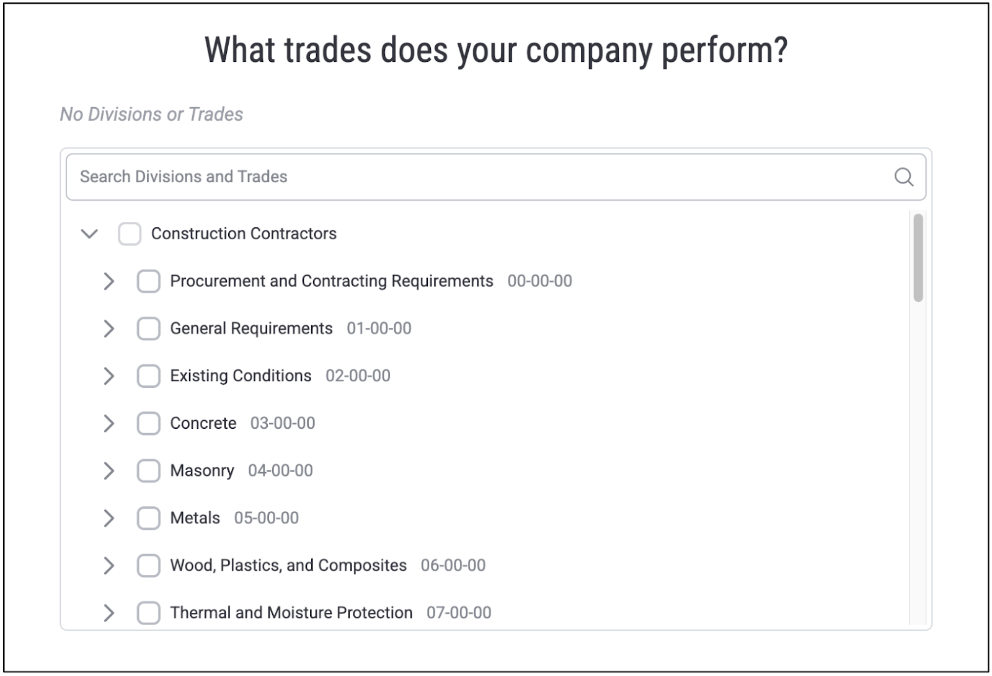The width and height of the screenshot is (992, 676).
Task: Expand Thermal and Moisture Protection division
Action: (x=109, y=613)
